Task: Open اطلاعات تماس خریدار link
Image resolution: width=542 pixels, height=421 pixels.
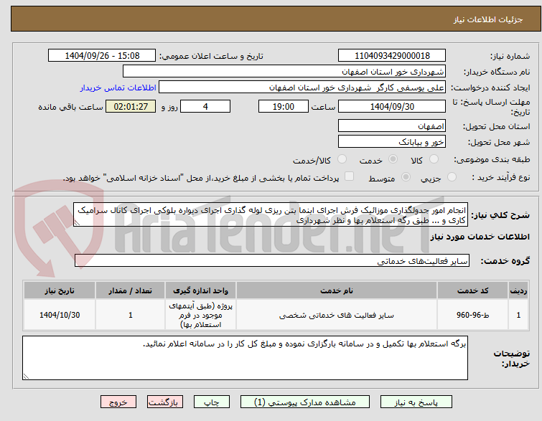Action: coord(118,87)
